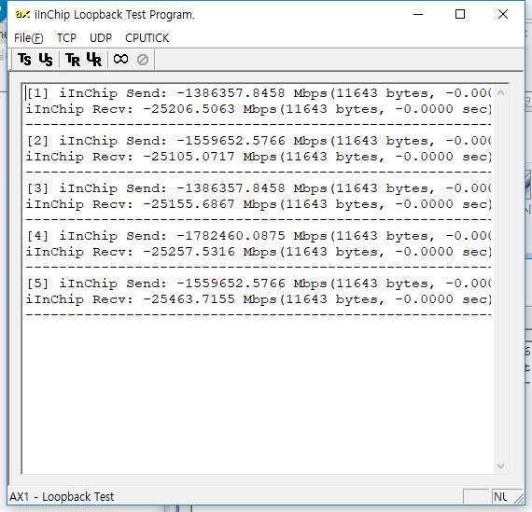Viewport: 532px width, 512px height.
Task: Click the 'Recv: -25206.5063 Mbps' line
Action: pyautogui.click(x=259, y=109)
